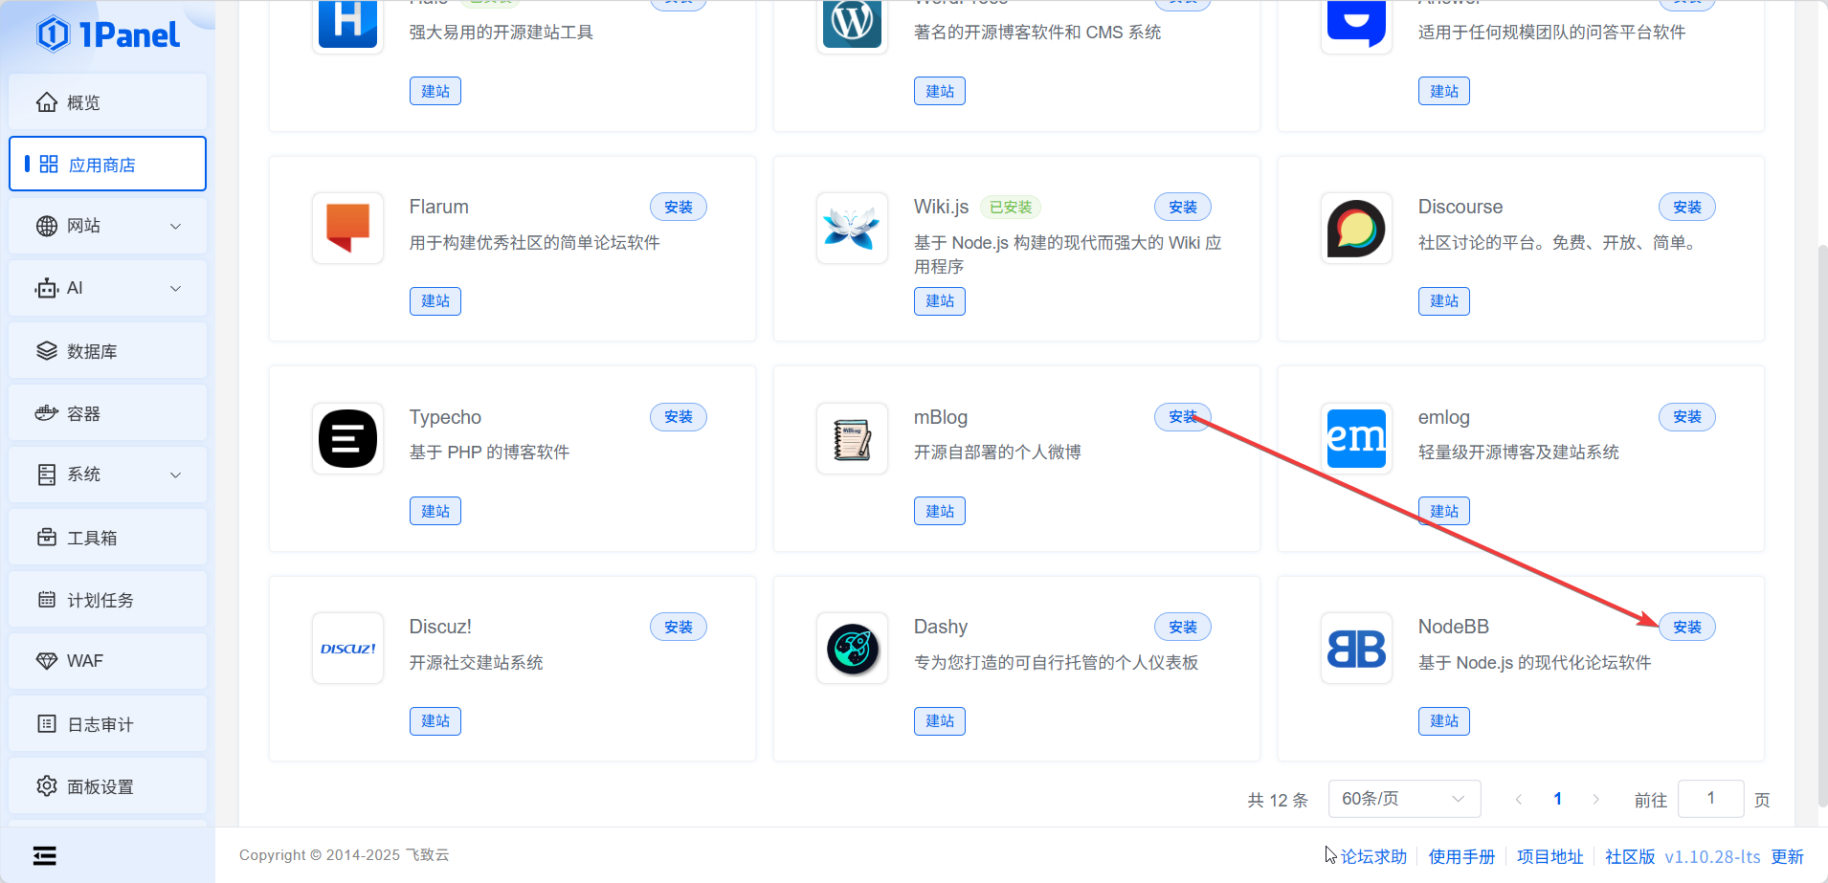The image size is (1828, 883).
Task: Open the 60条/页 page size dropdown
Action: pyautogui.click(x=1403, y=799)
